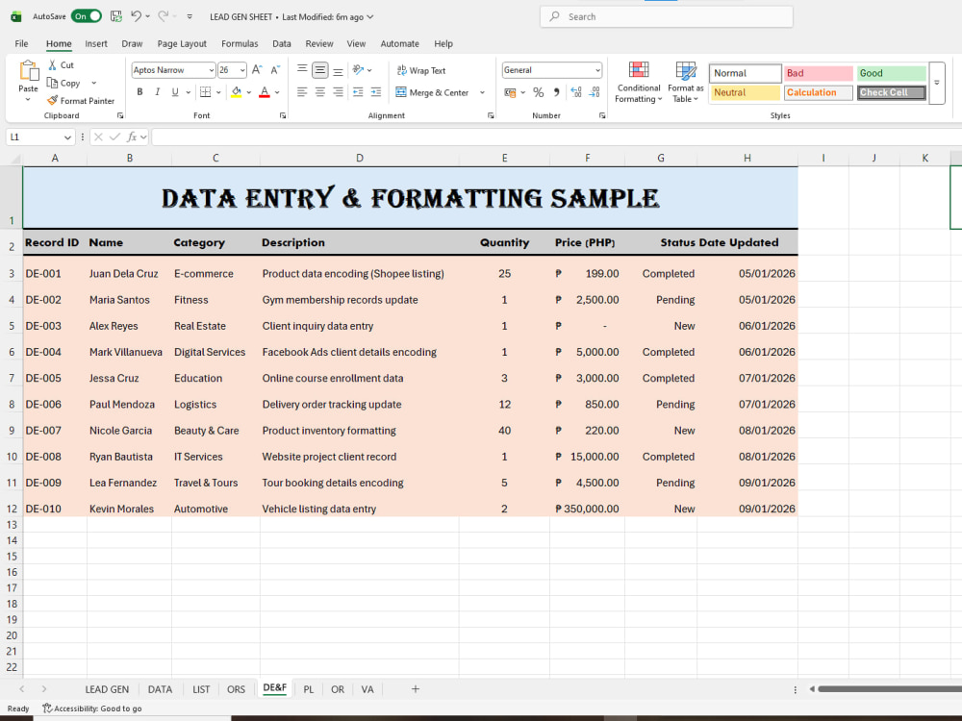
Task: Add a new sheet with plus button
Action: point(416,689)
